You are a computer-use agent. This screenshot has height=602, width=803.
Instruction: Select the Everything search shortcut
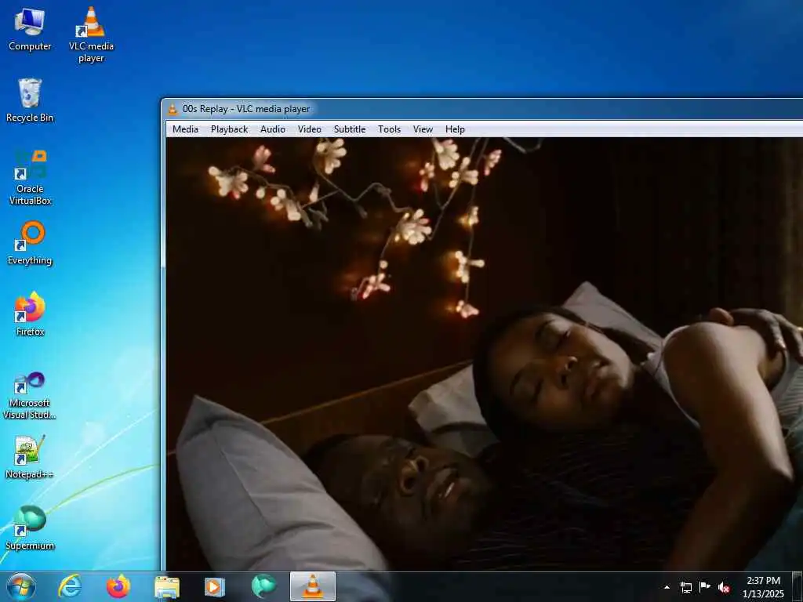click(30, 243)
